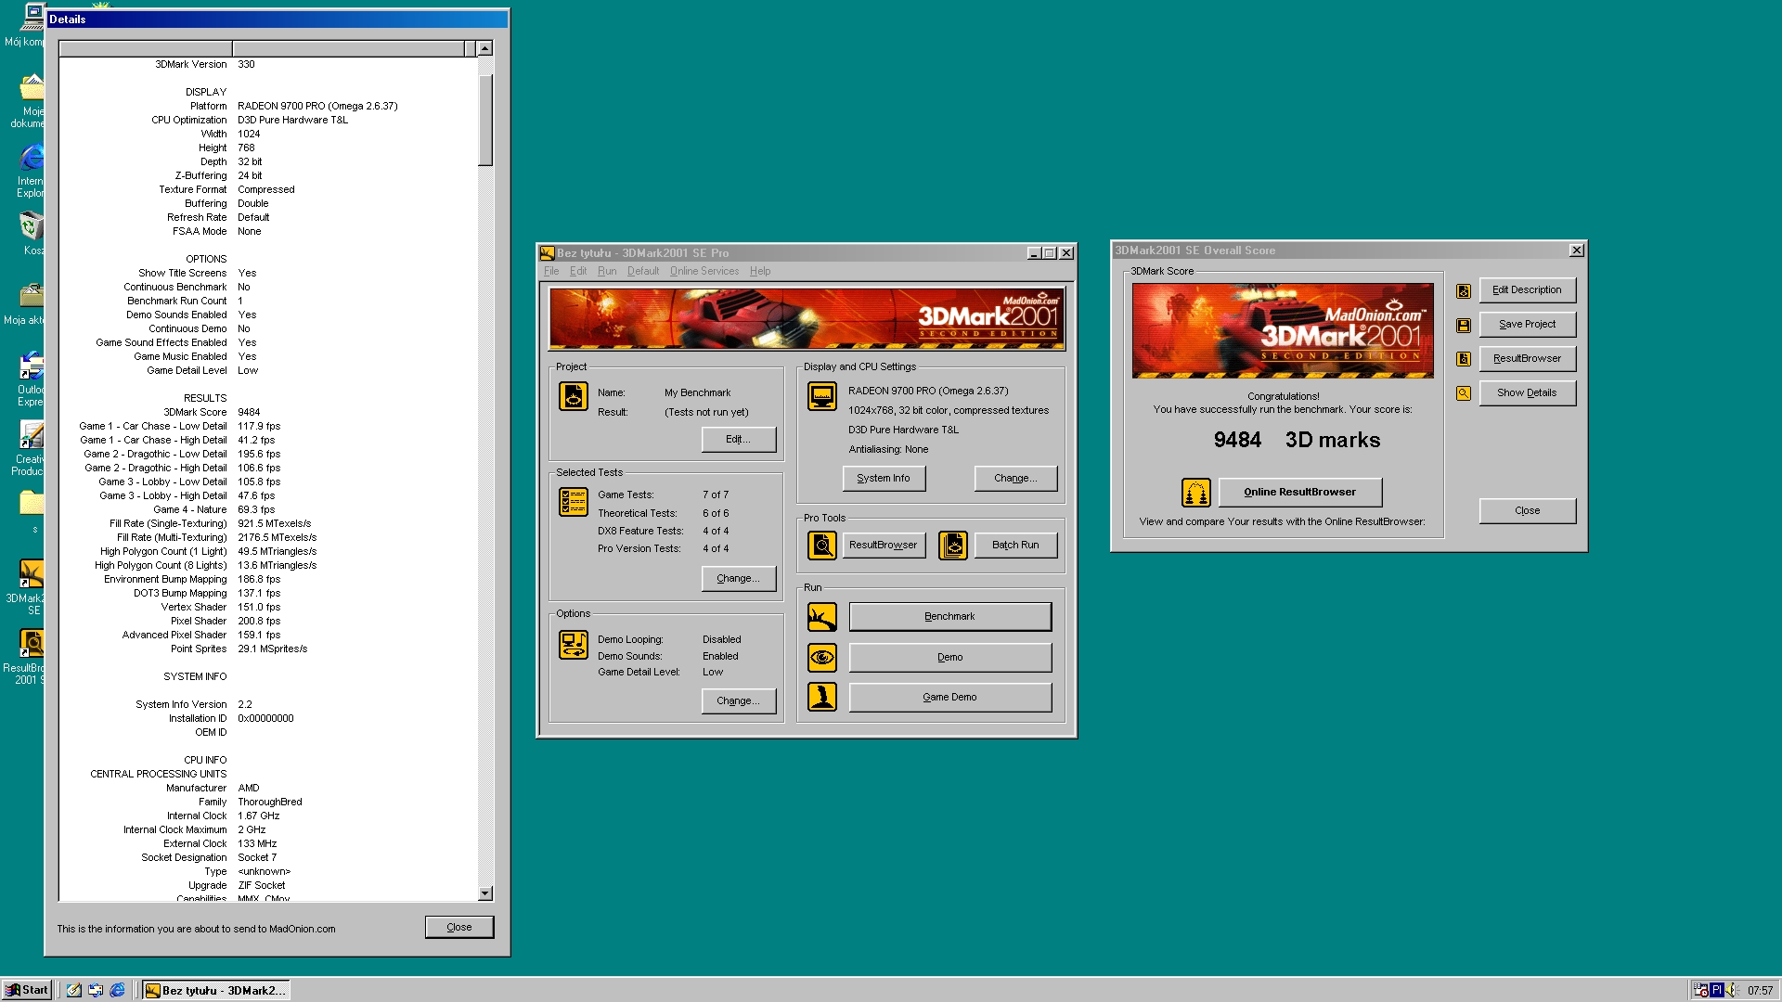
Task: Click the Batch Run icon in Pro Tools
Action: coord(952,546)
